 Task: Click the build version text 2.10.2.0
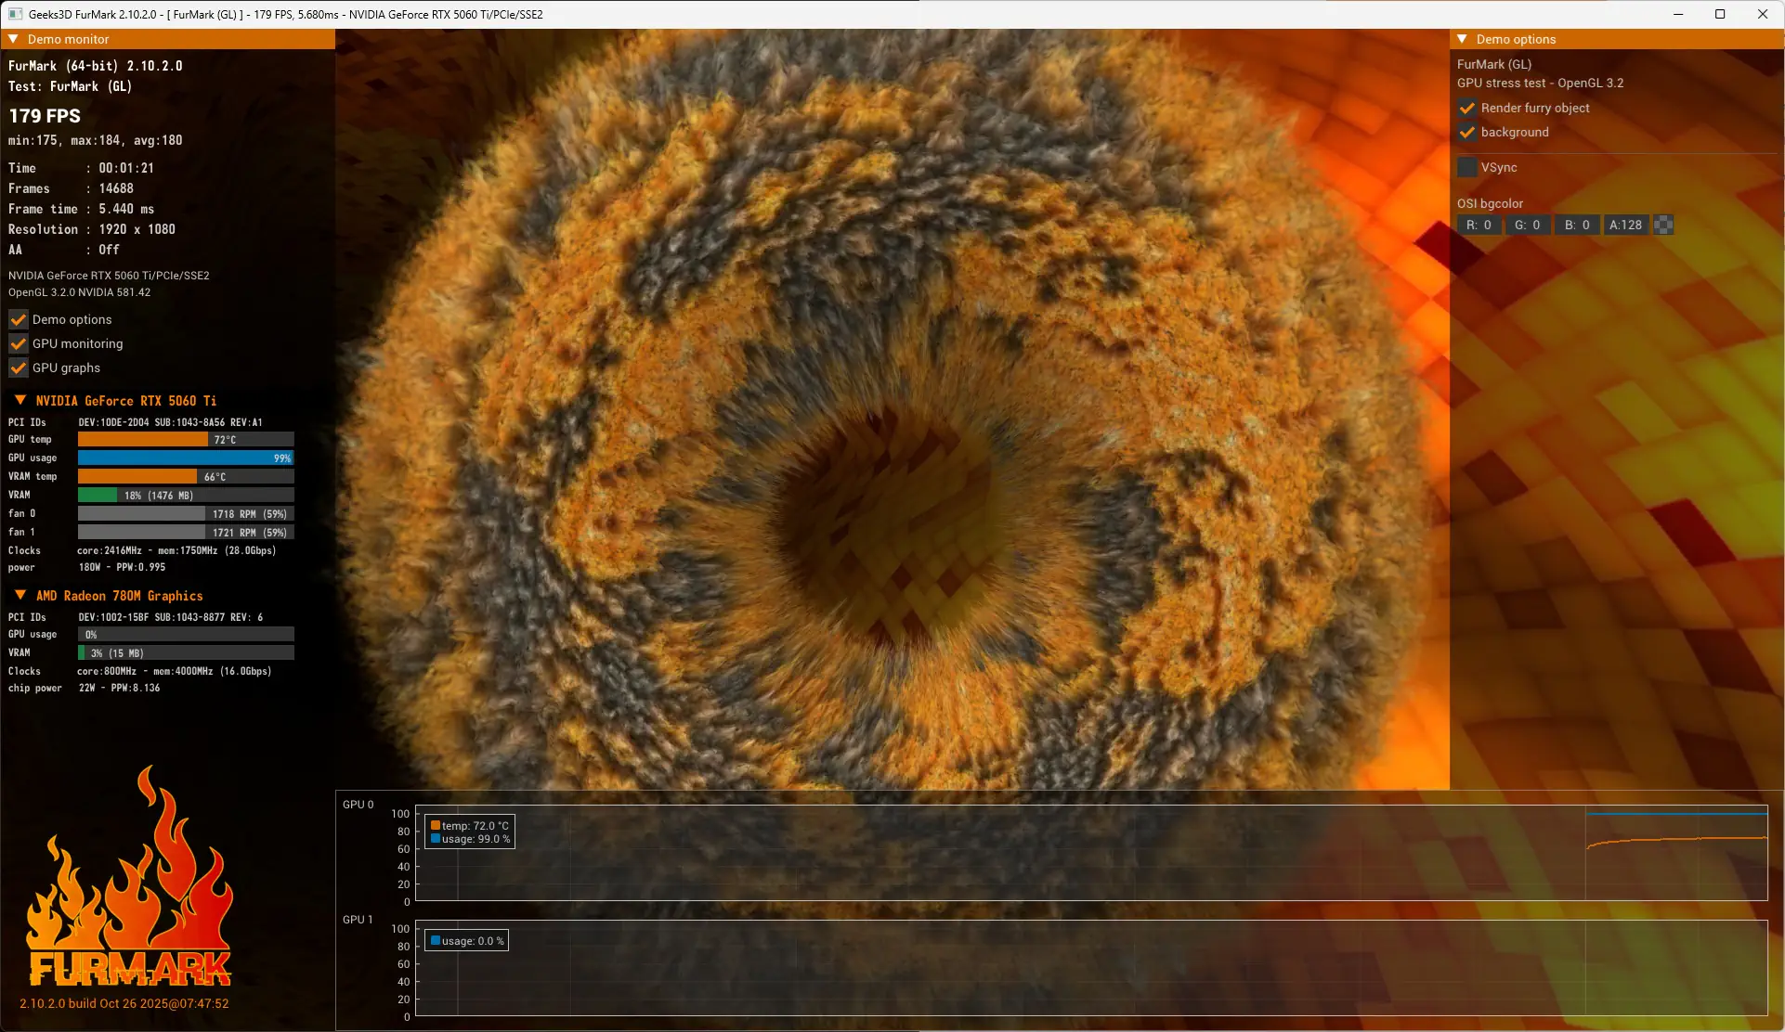(x=124, y=1003)
